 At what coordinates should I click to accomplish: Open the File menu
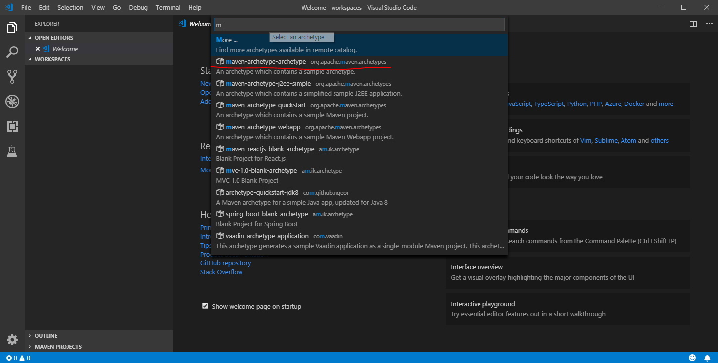26,7
